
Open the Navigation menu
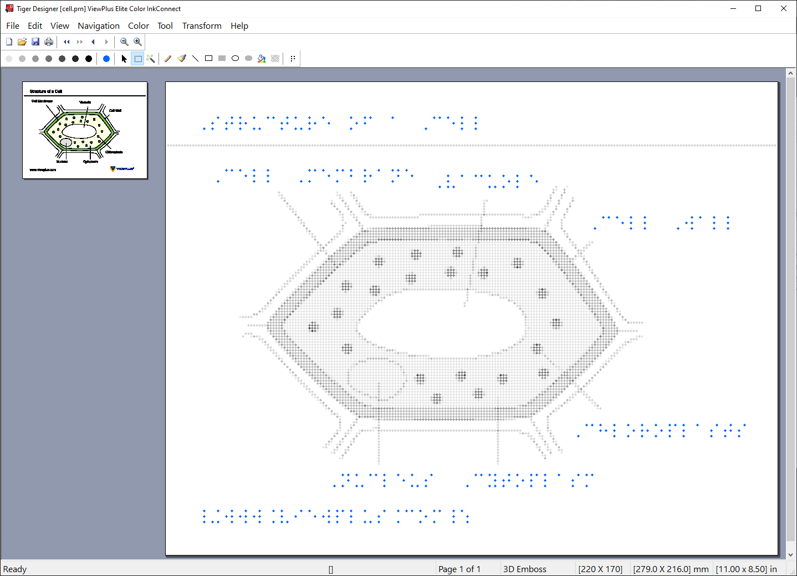tap(99, 26)
